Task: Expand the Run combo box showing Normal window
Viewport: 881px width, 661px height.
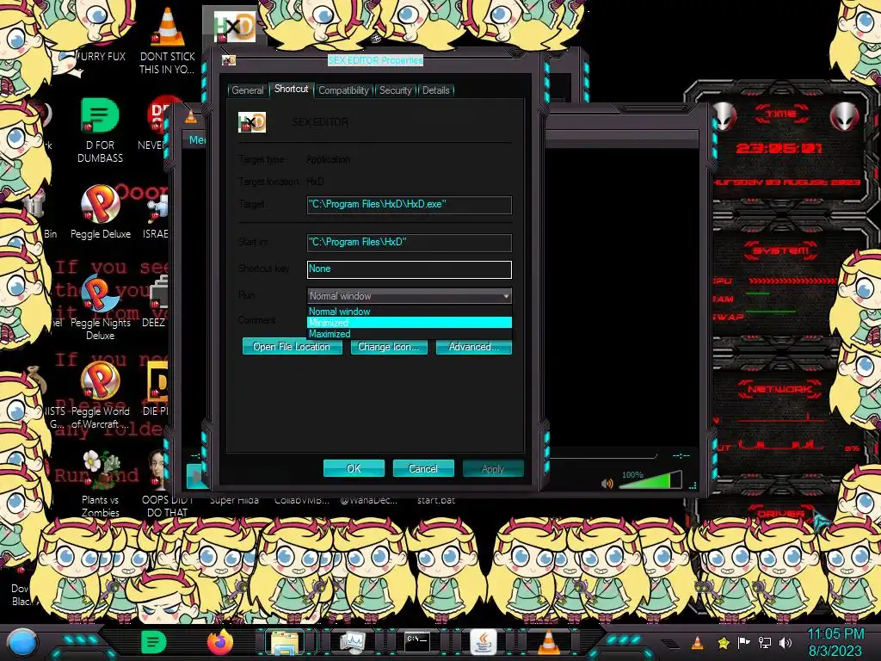Action: 409,296
